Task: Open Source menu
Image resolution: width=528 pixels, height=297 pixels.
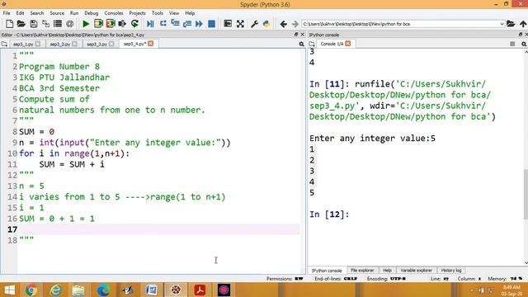Action: point(57,13)
